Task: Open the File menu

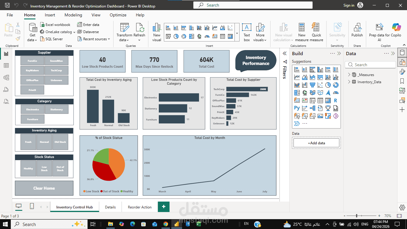Action: (x=10, y=15)
